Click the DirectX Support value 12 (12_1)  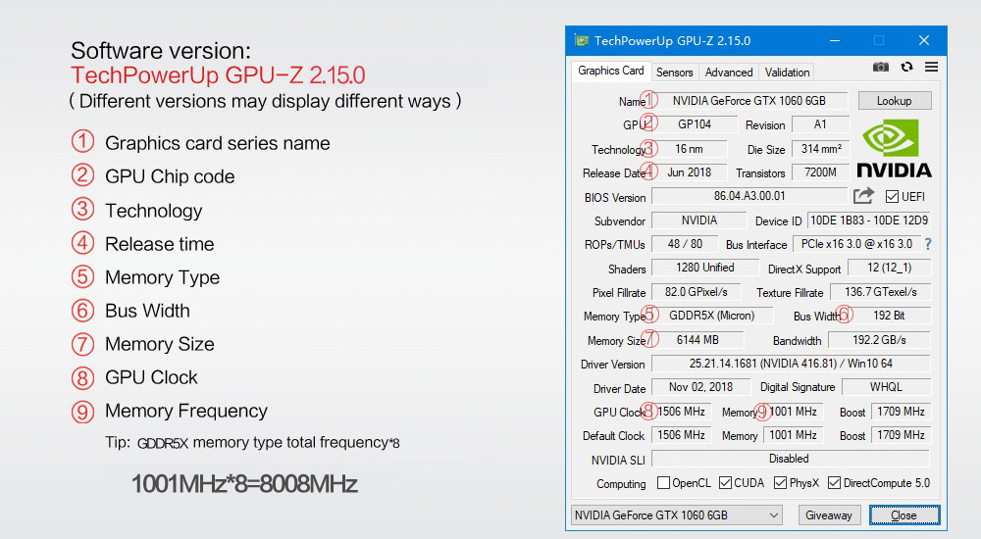889,268
